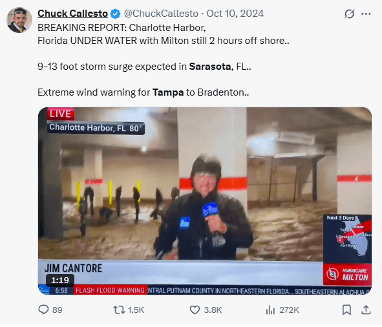The height and width of the screenshot is (327, 382).
Task: Click the 1:19 video duration badge
Action: pyautogui.click(x=60, y=280)
